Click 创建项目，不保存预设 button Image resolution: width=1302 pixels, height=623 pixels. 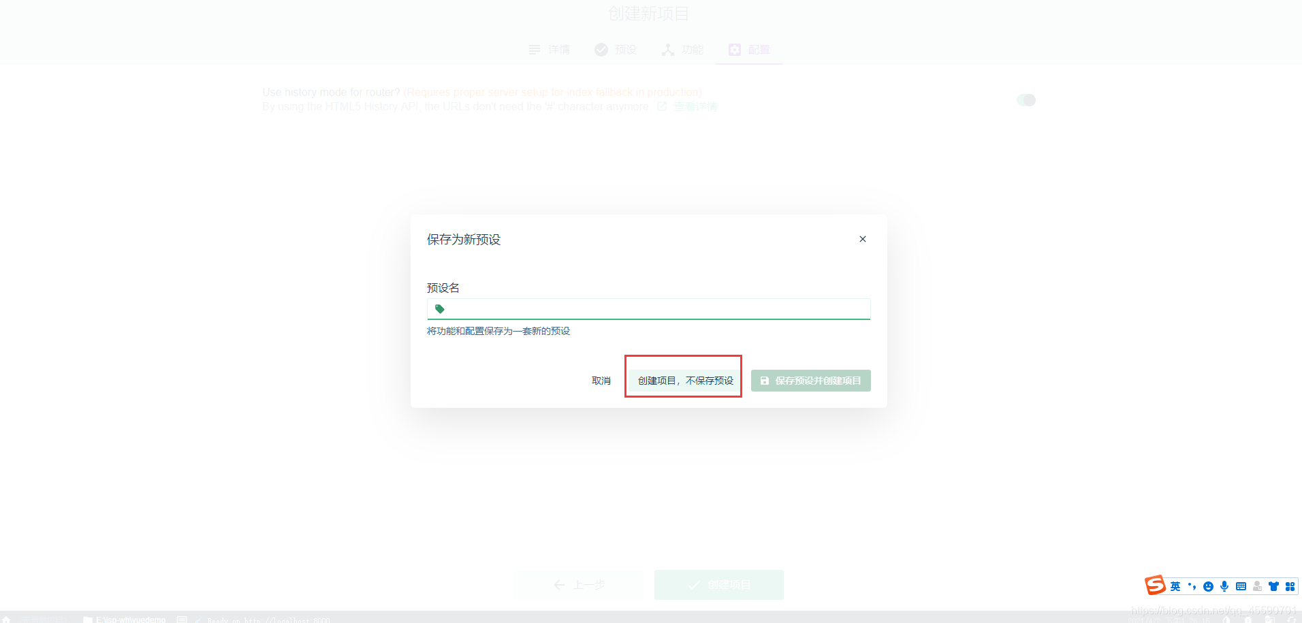tap(686, 381)
